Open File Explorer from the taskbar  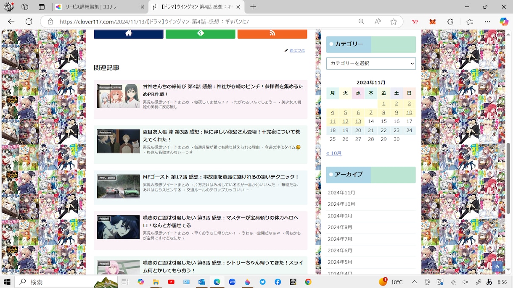pyautogui.click(x=156, y=282)
